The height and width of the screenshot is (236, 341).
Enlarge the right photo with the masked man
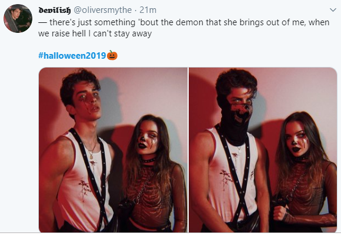pos(263,150)
